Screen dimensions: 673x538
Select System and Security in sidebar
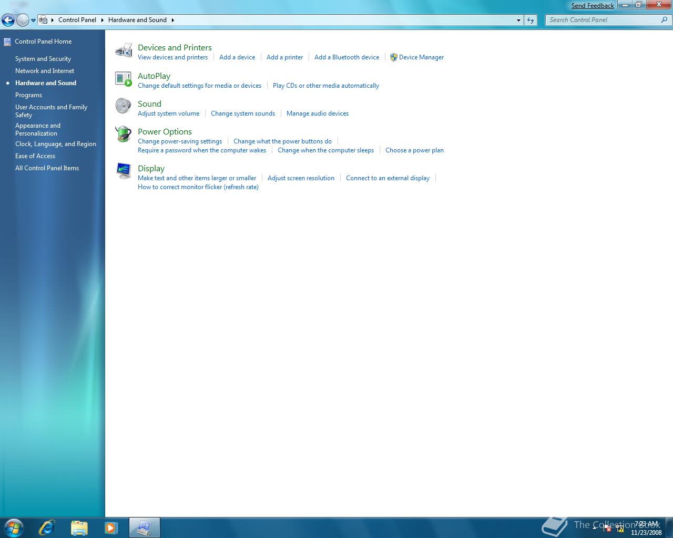[x=43, y=59]
